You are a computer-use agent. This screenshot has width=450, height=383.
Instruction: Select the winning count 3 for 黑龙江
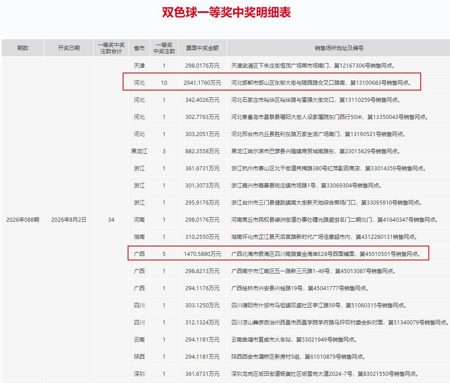pyautogui.click(x=164, y=151)
